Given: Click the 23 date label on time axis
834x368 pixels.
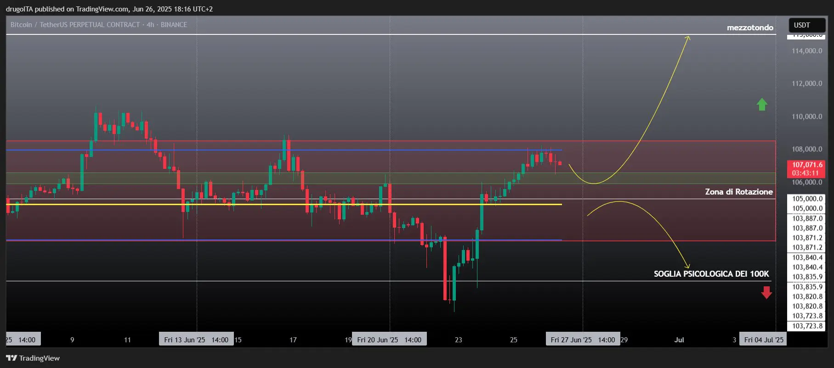Looking at the screenshot, I should click(459, 340).
